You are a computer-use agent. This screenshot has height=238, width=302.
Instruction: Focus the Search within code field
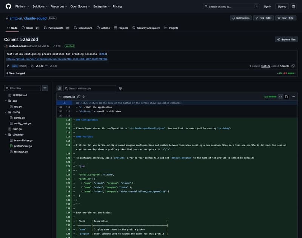[90, 88]
